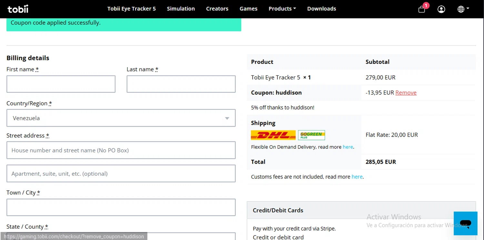Select 'Pay with your credit card via Stripe.' text

pyautogui.click(x=294, y=228)
